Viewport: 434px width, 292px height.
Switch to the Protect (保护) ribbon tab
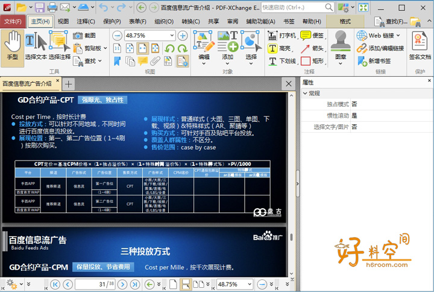[112, 21]
